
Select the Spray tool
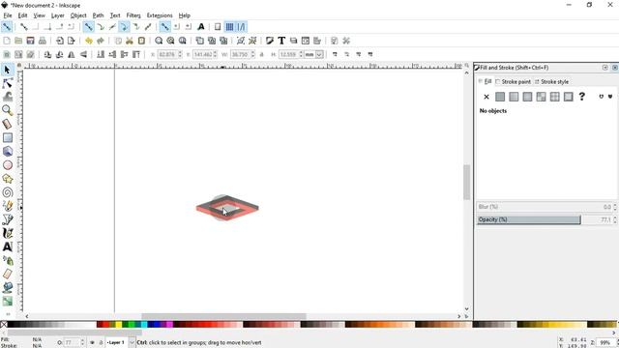pyautogui.click(x=7, y=260)
